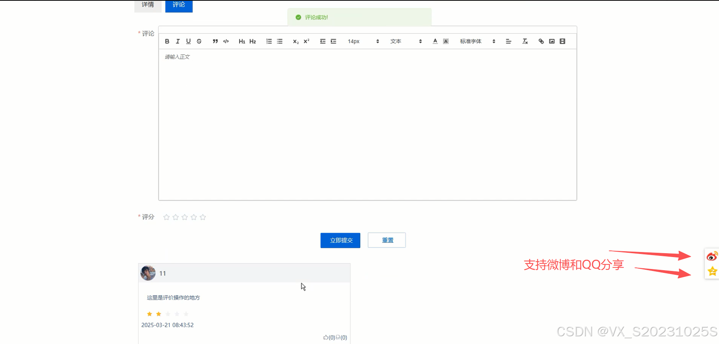Open the 文本 heading type dropdown
The width and height of the screenshot is (719, 344).
[406, 41]
